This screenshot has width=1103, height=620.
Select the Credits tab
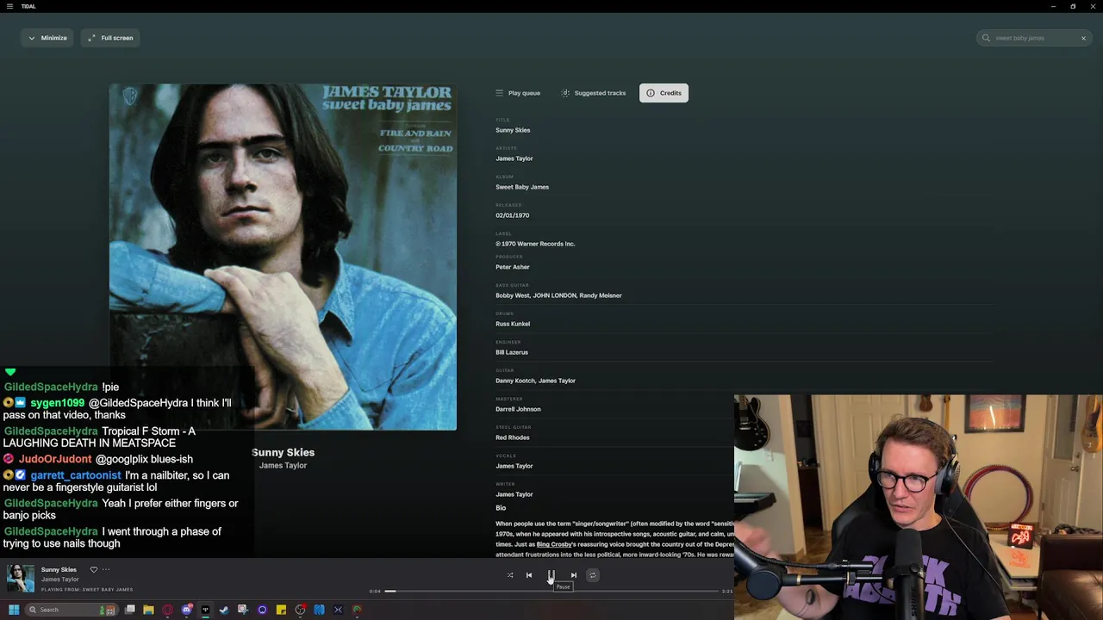[x=664, y=93]
